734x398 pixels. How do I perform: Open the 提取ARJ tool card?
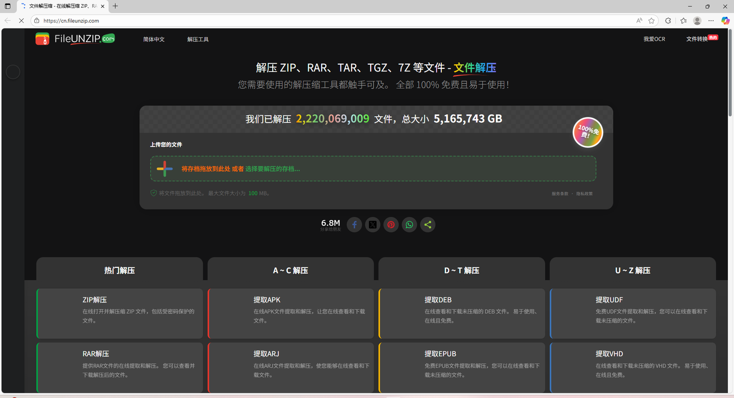coord(291,367)
